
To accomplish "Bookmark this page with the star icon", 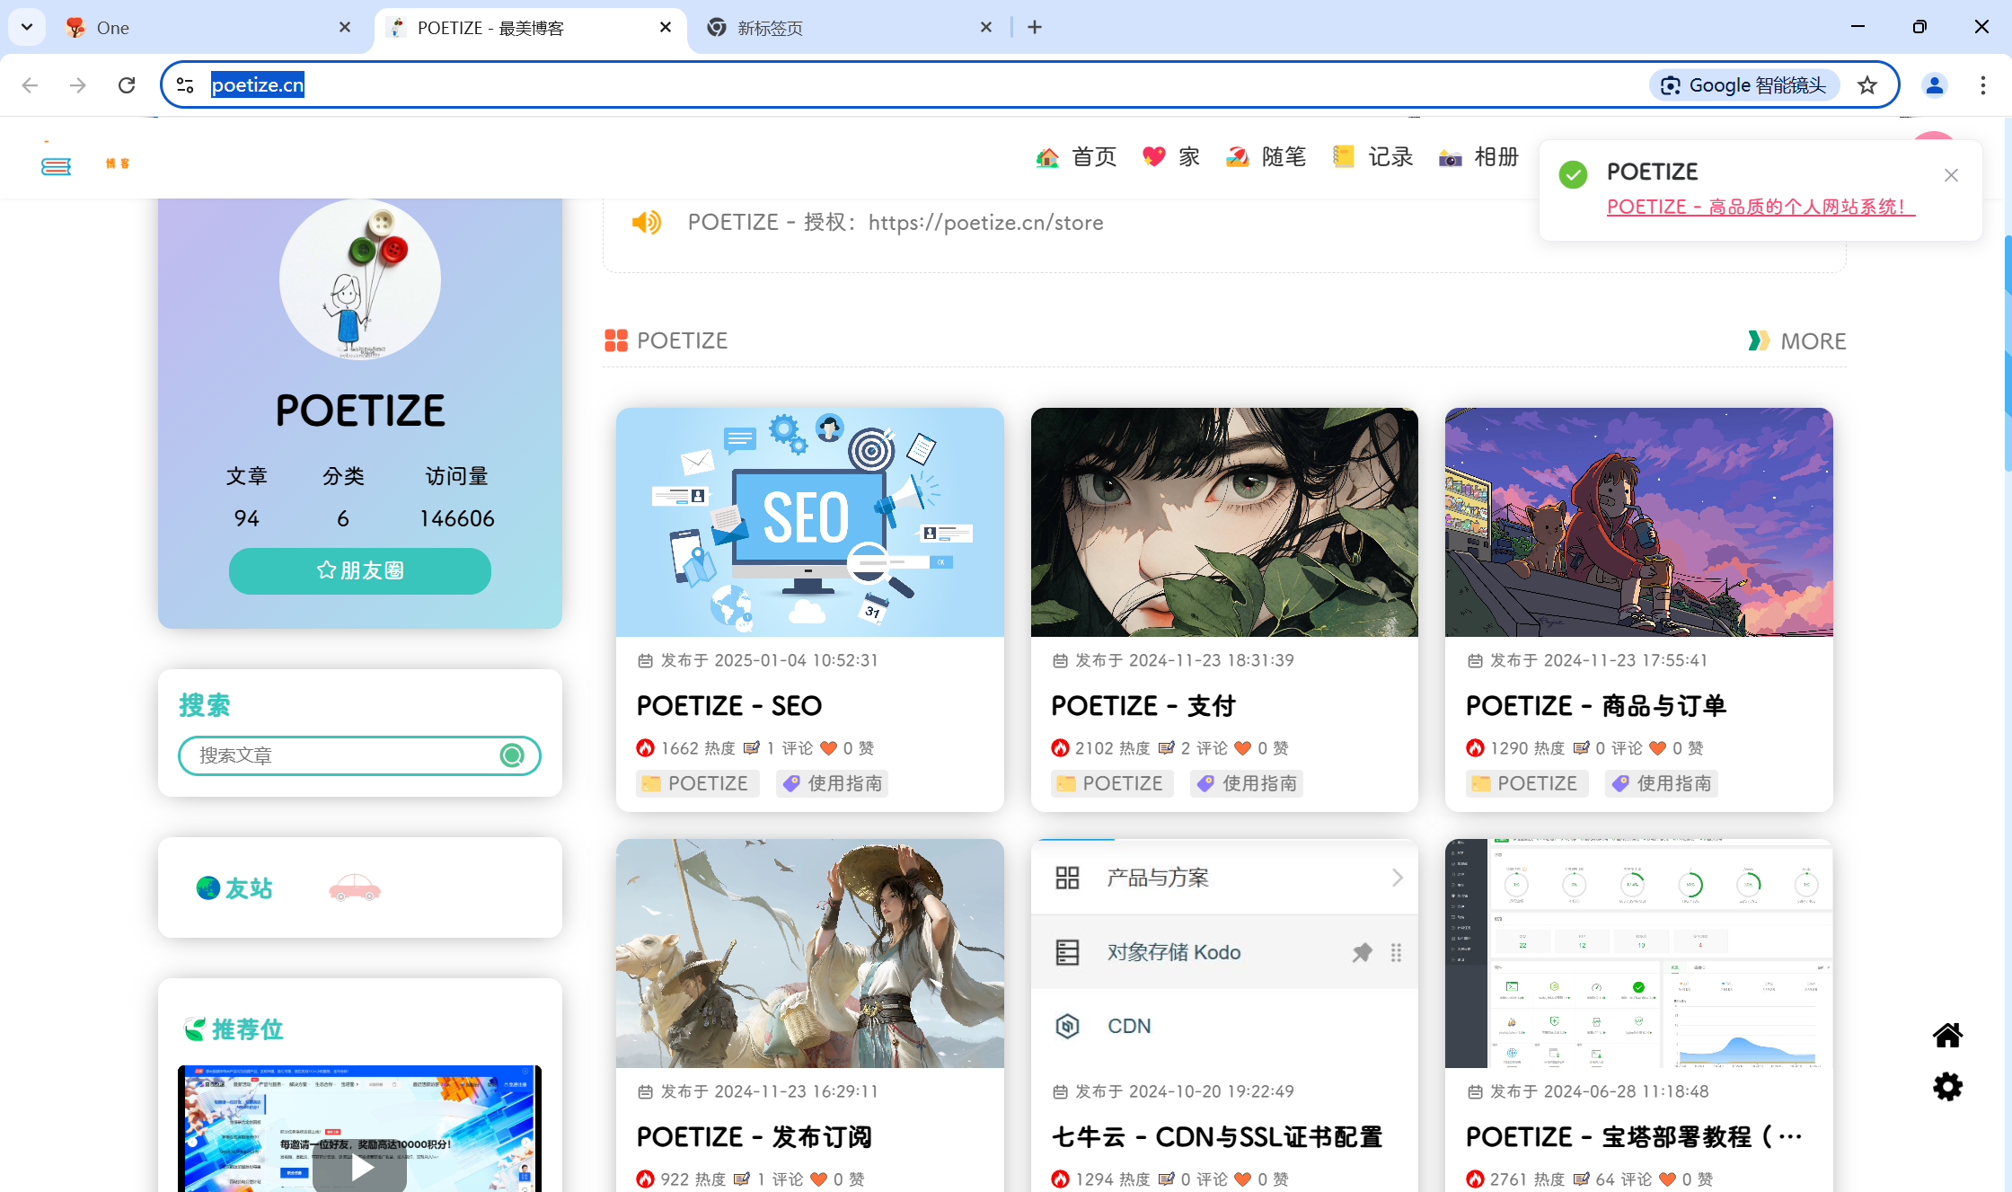I will tap(1867, 85).
